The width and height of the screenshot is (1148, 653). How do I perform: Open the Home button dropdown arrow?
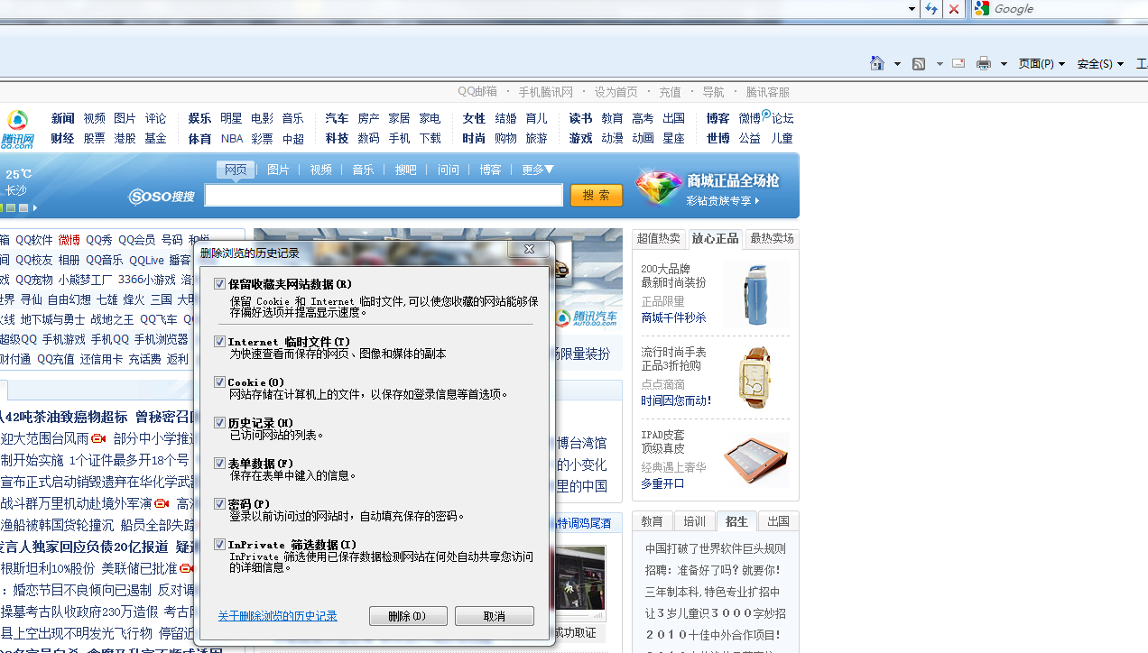coord(896,64)
